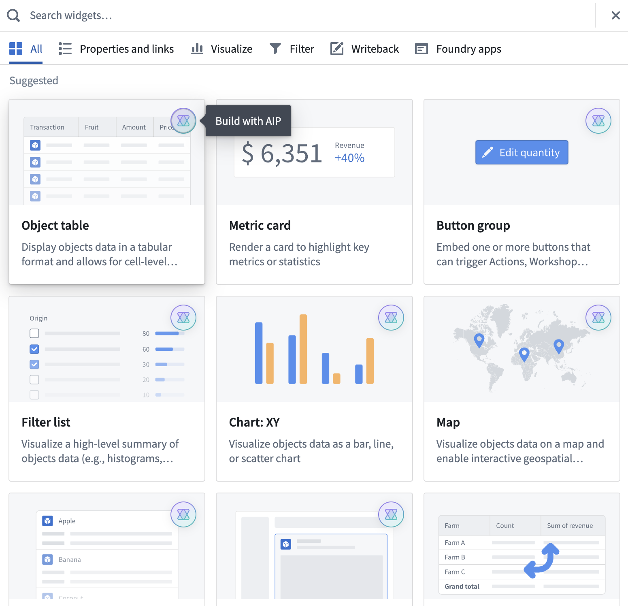
Task: Click AIP icon on the bottom middle layout card
Action: pos(391,514)
